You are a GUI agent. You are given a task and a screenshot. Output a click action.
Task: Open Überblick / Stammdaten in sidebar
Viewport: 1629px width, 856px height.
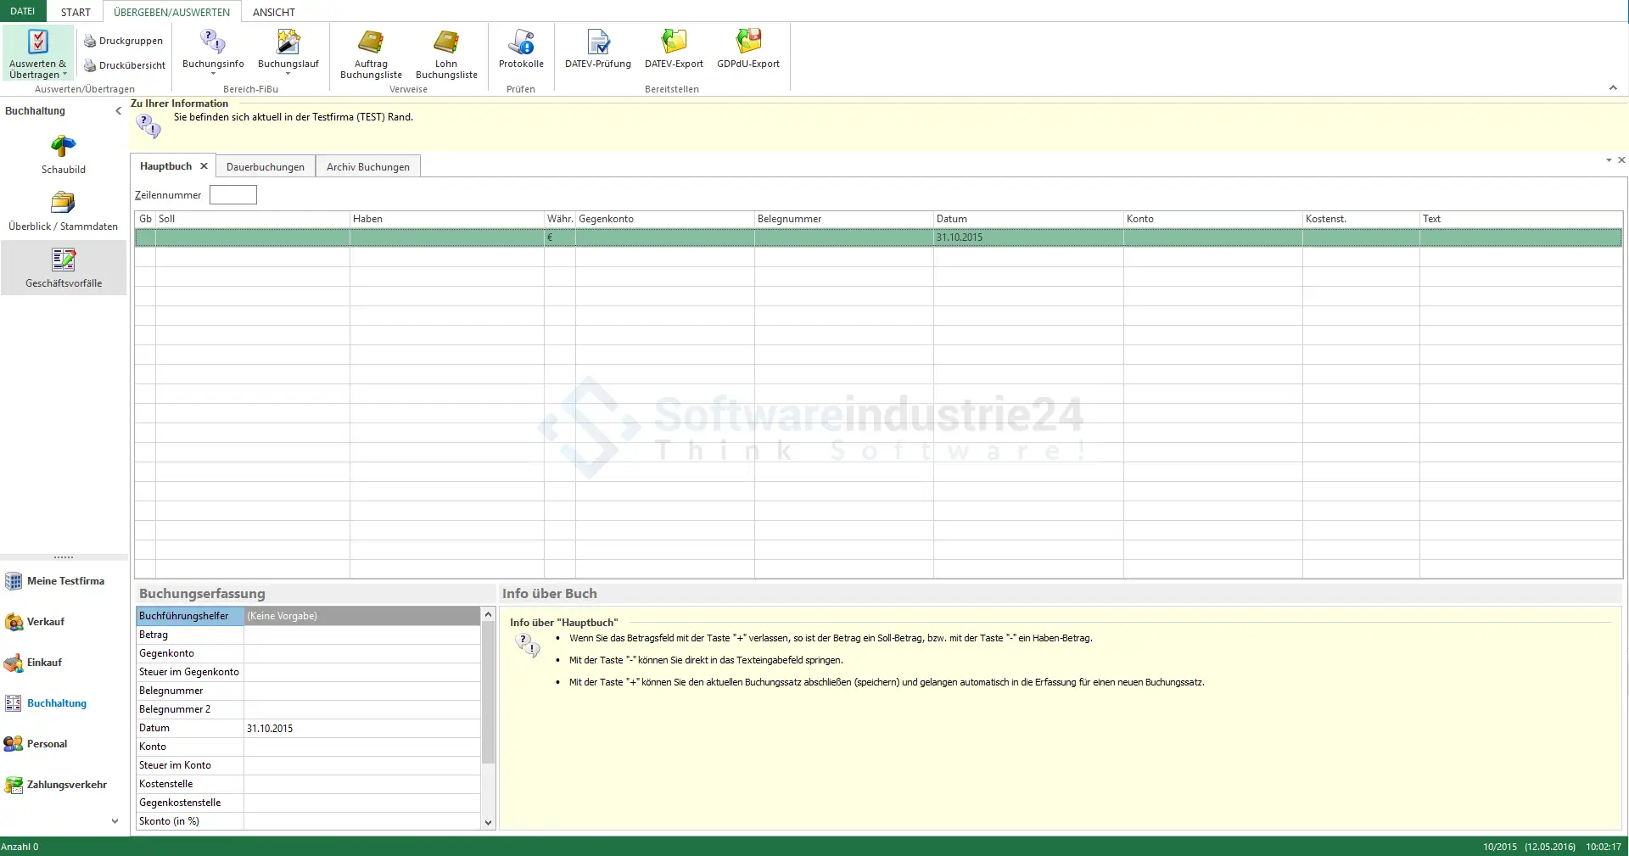(x=64, y=211)
